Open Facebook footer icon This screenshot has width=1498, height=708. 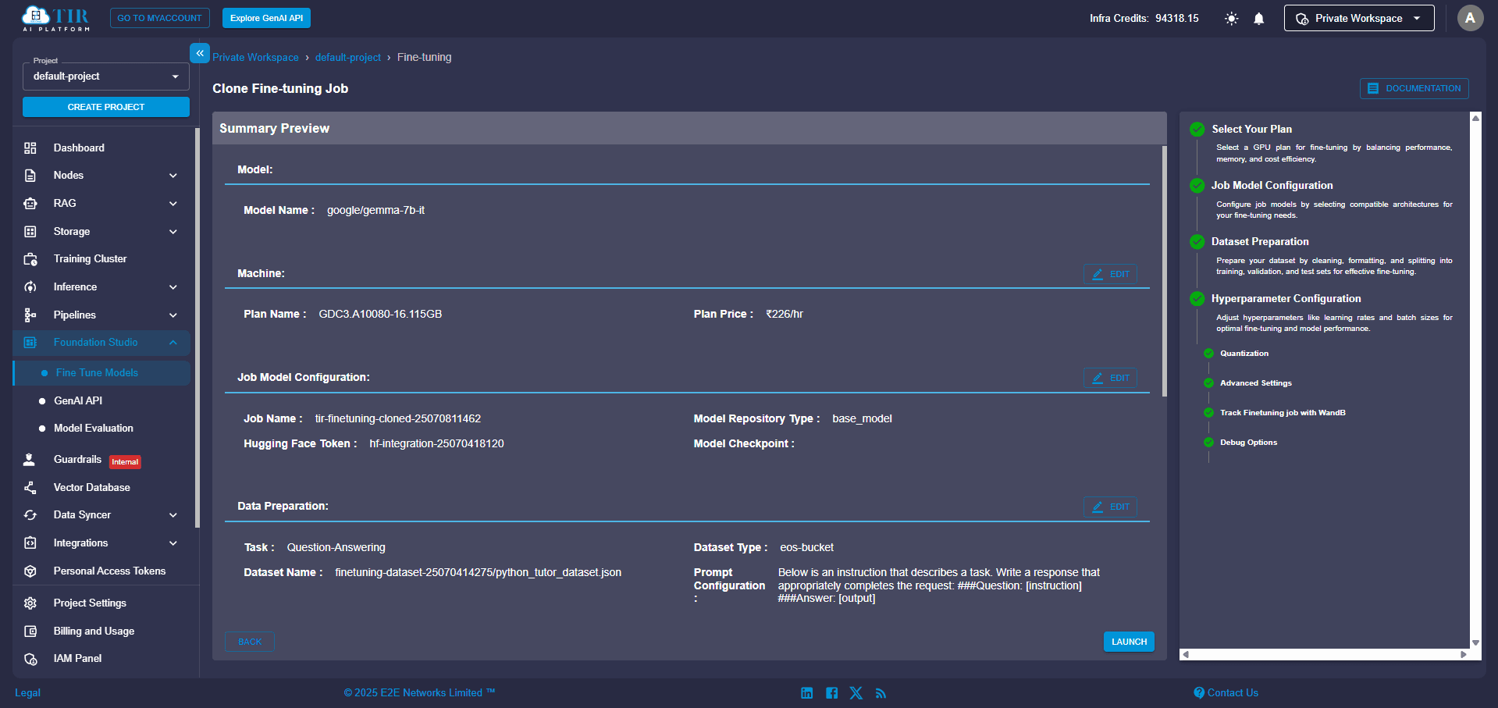point(832,693)
